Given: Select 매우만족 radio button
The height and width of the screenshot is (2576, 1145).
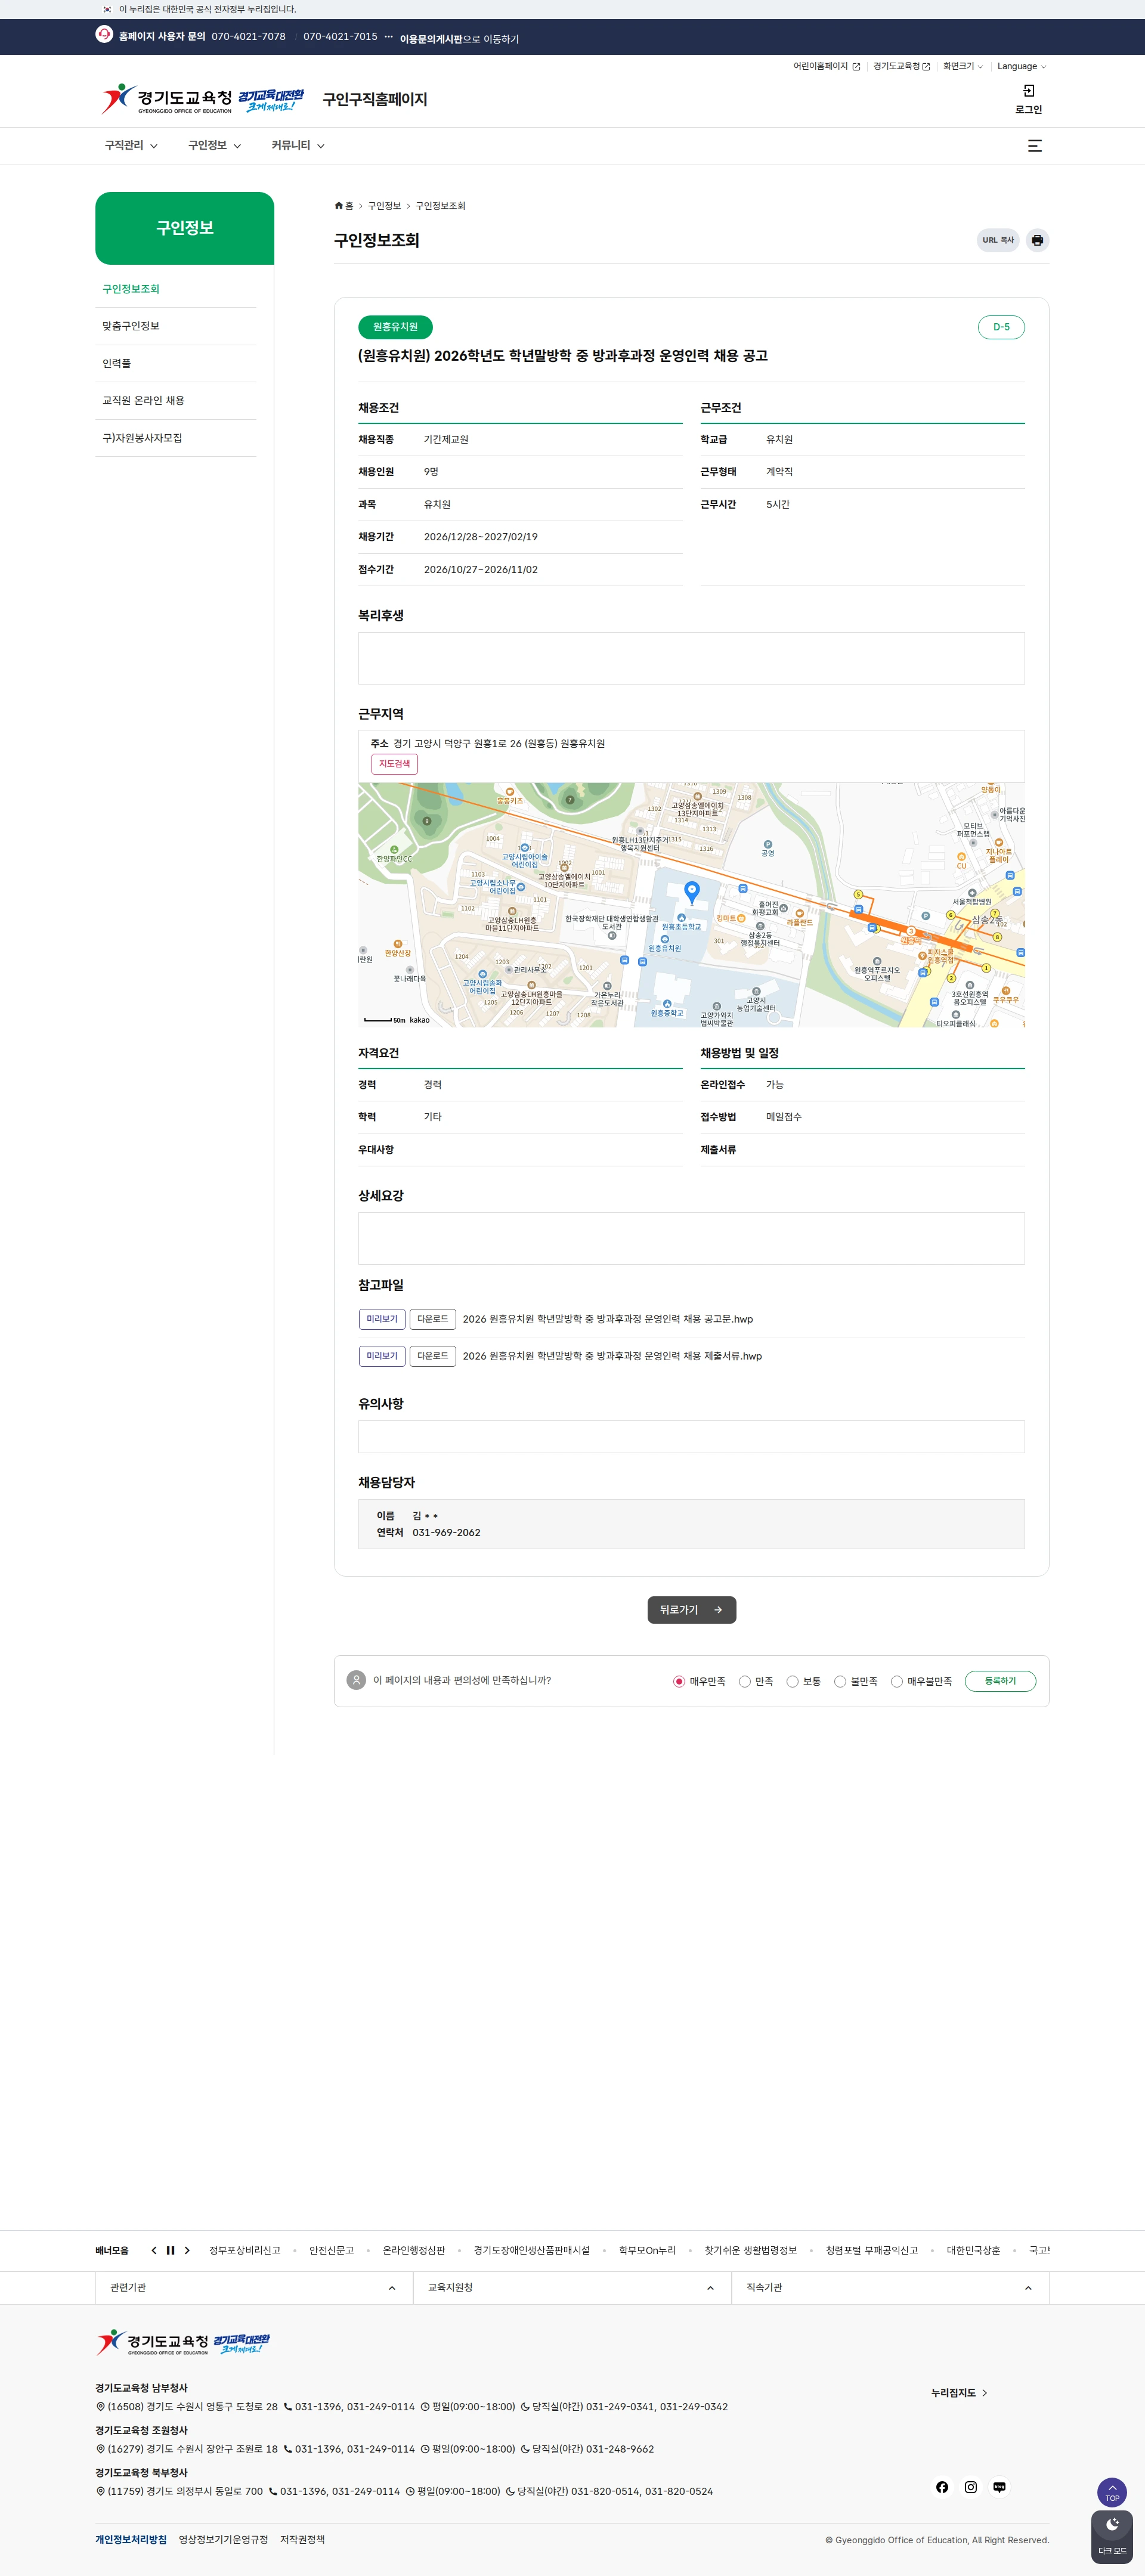Looking at the screenshot, I should pos(679,1681).
